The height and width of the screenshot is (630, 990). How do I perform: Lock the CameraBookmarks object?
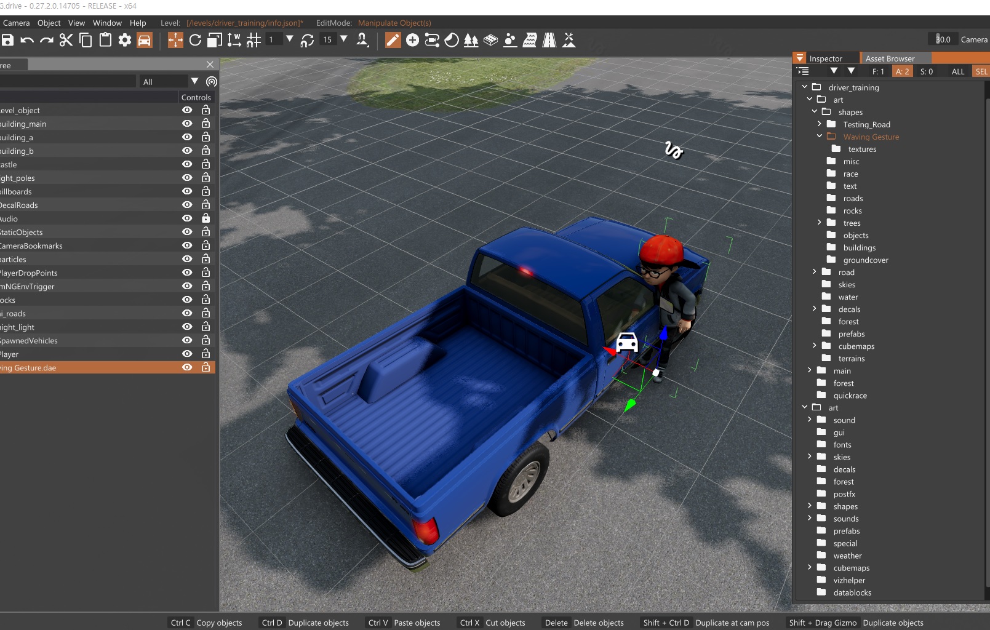[x=206, y=245]
